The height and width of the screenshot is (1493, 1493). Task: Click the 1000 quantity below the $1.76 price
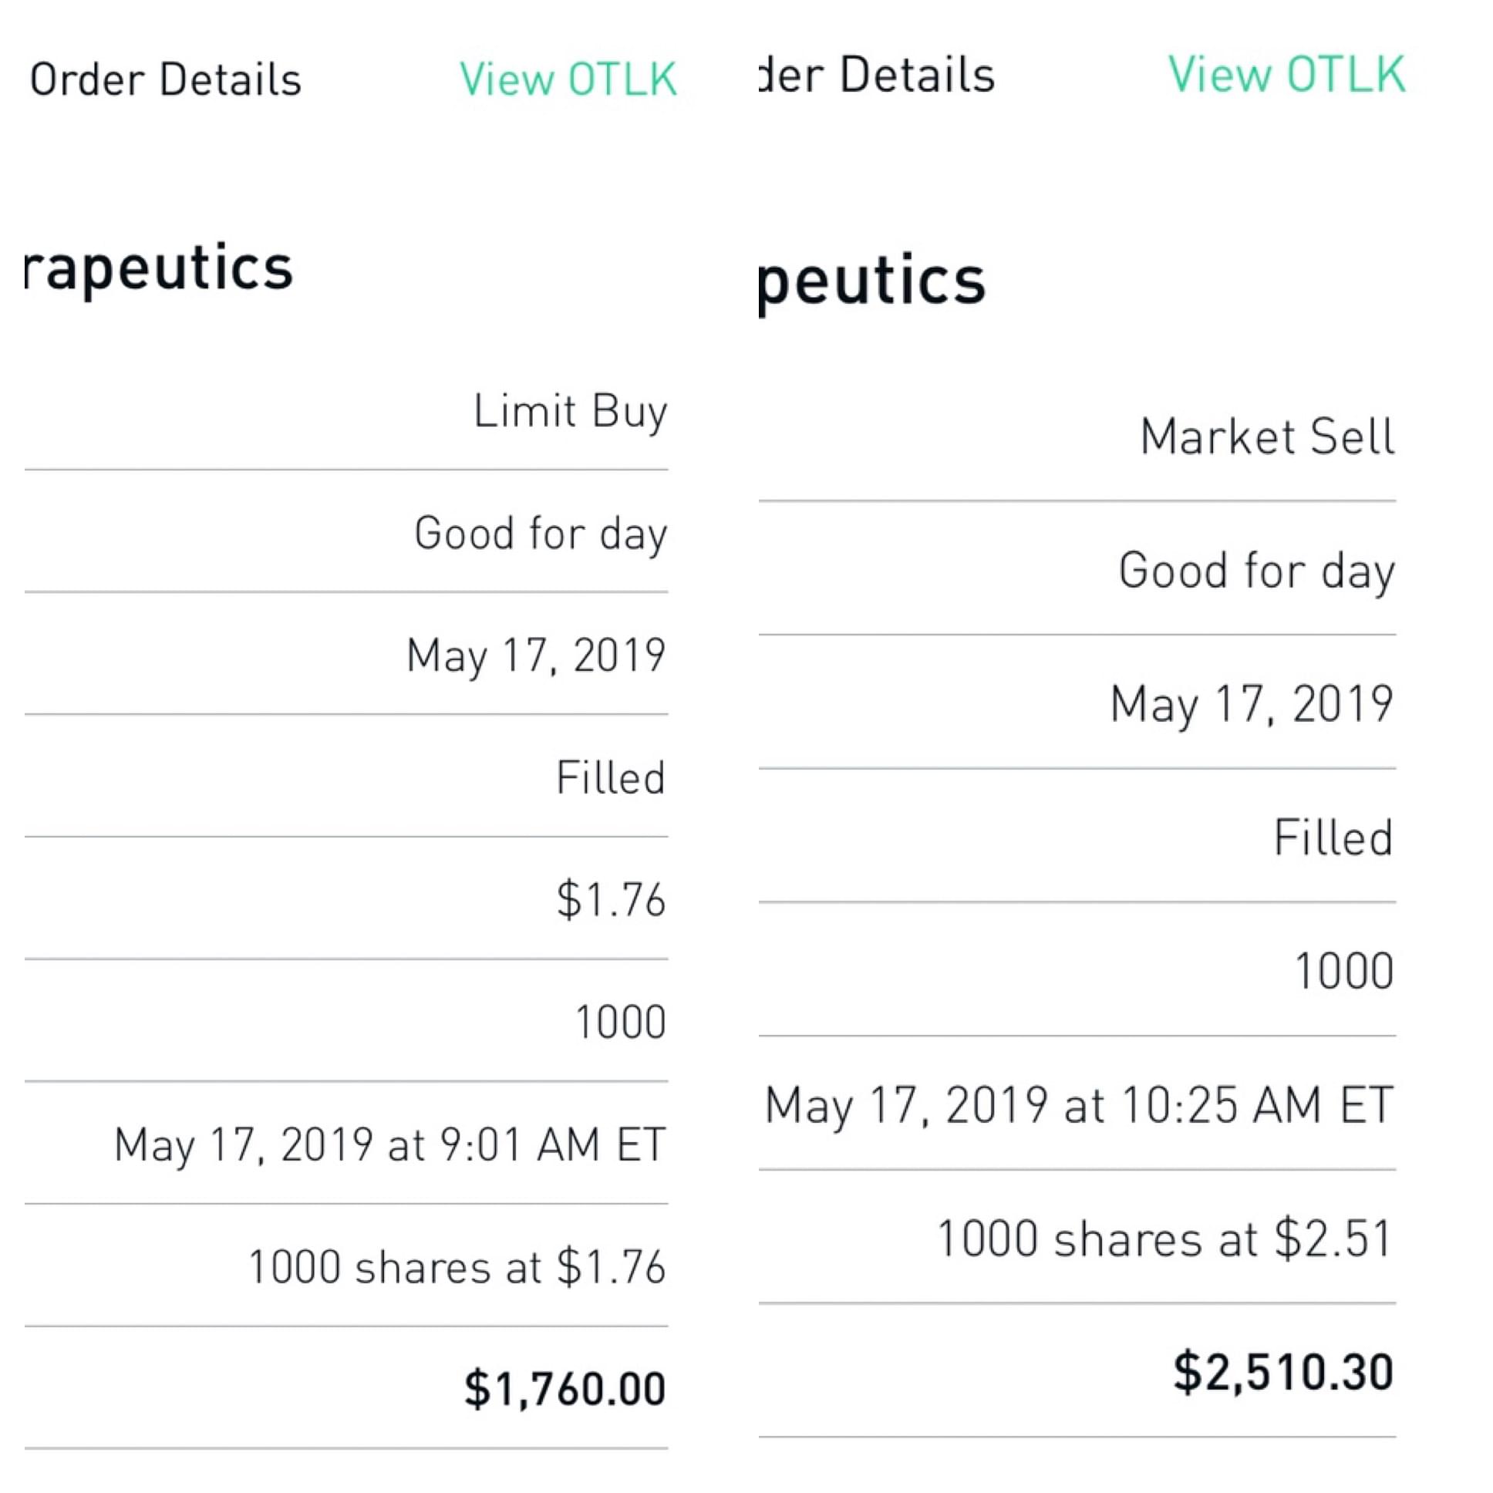coord(621,1023)
